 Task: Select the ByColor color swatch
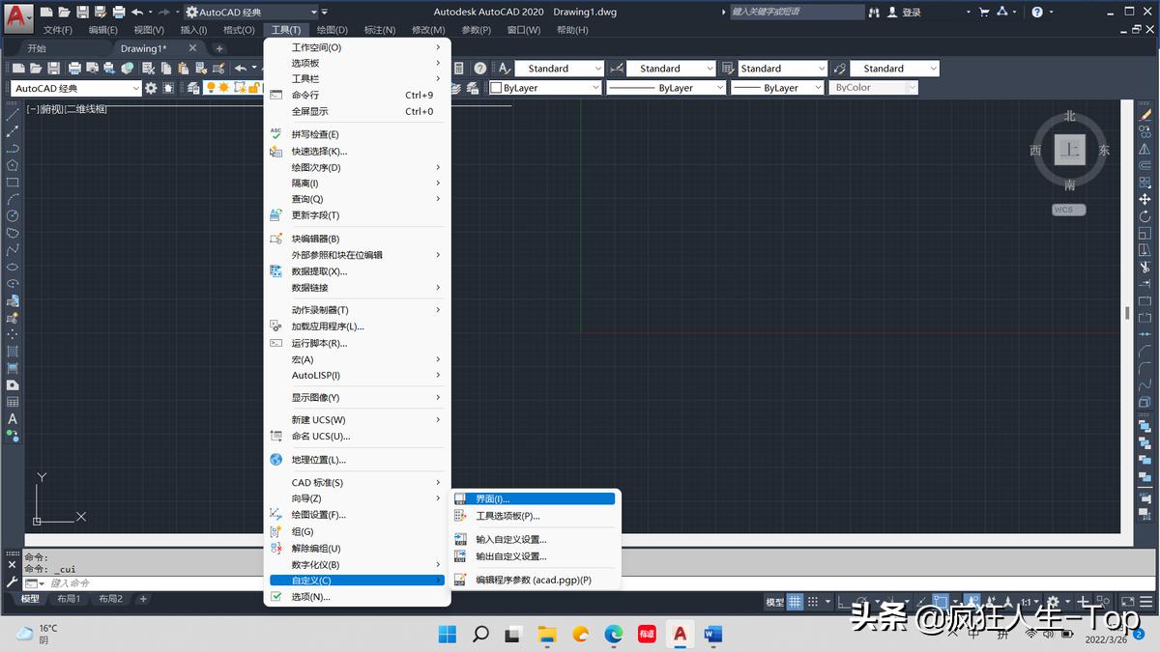(x=870, y=87)
